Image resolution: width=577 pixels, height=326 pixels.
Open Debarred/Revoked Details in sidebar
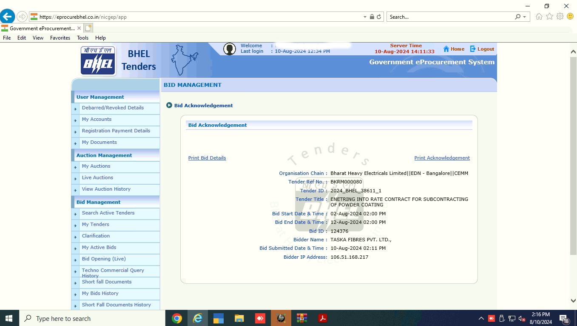pyautogui.click(x=113, y=108)
